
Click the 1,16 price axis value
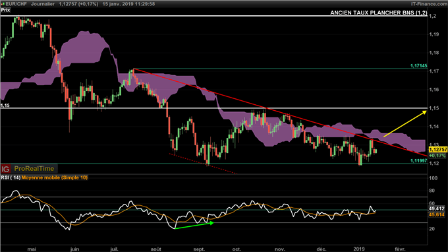pos(434,90)
